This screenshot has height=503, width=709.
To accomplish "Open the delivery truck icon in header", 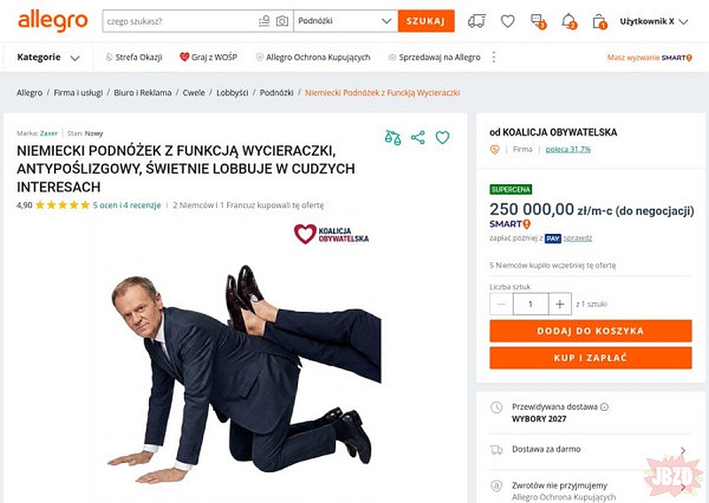I will pyautogui.click(x=477, y=20).
